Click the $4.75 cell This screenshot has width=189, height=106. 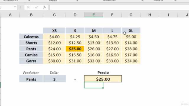pyautogui.click(x=112, y=37)
